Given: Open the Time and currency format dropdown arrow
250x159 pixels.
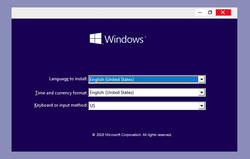Looking at the screenshot, I should [202, 93].
